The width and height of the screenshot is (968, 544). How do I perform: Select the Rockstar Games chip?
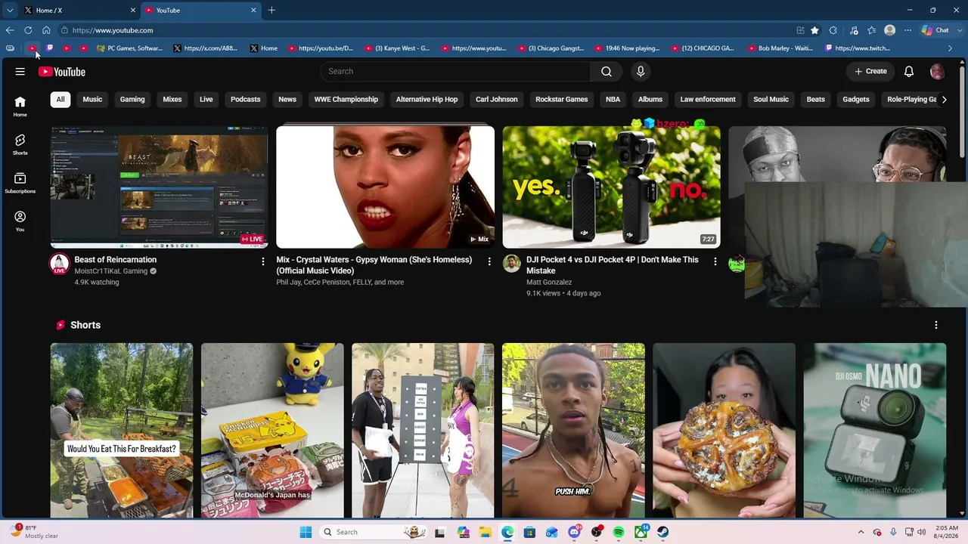click(x=561, y=99)
